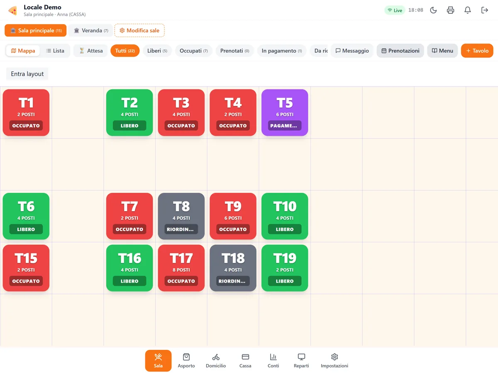
Task: Click the Locale Demo title
Action: (x=42, y=7)
